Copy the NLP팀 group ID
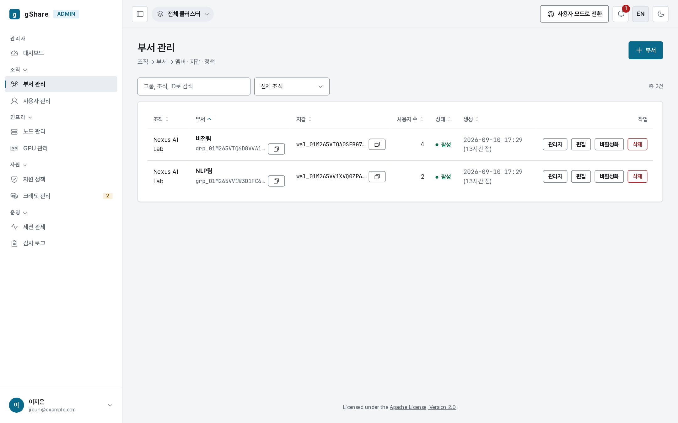 click(x=276, y=181)
